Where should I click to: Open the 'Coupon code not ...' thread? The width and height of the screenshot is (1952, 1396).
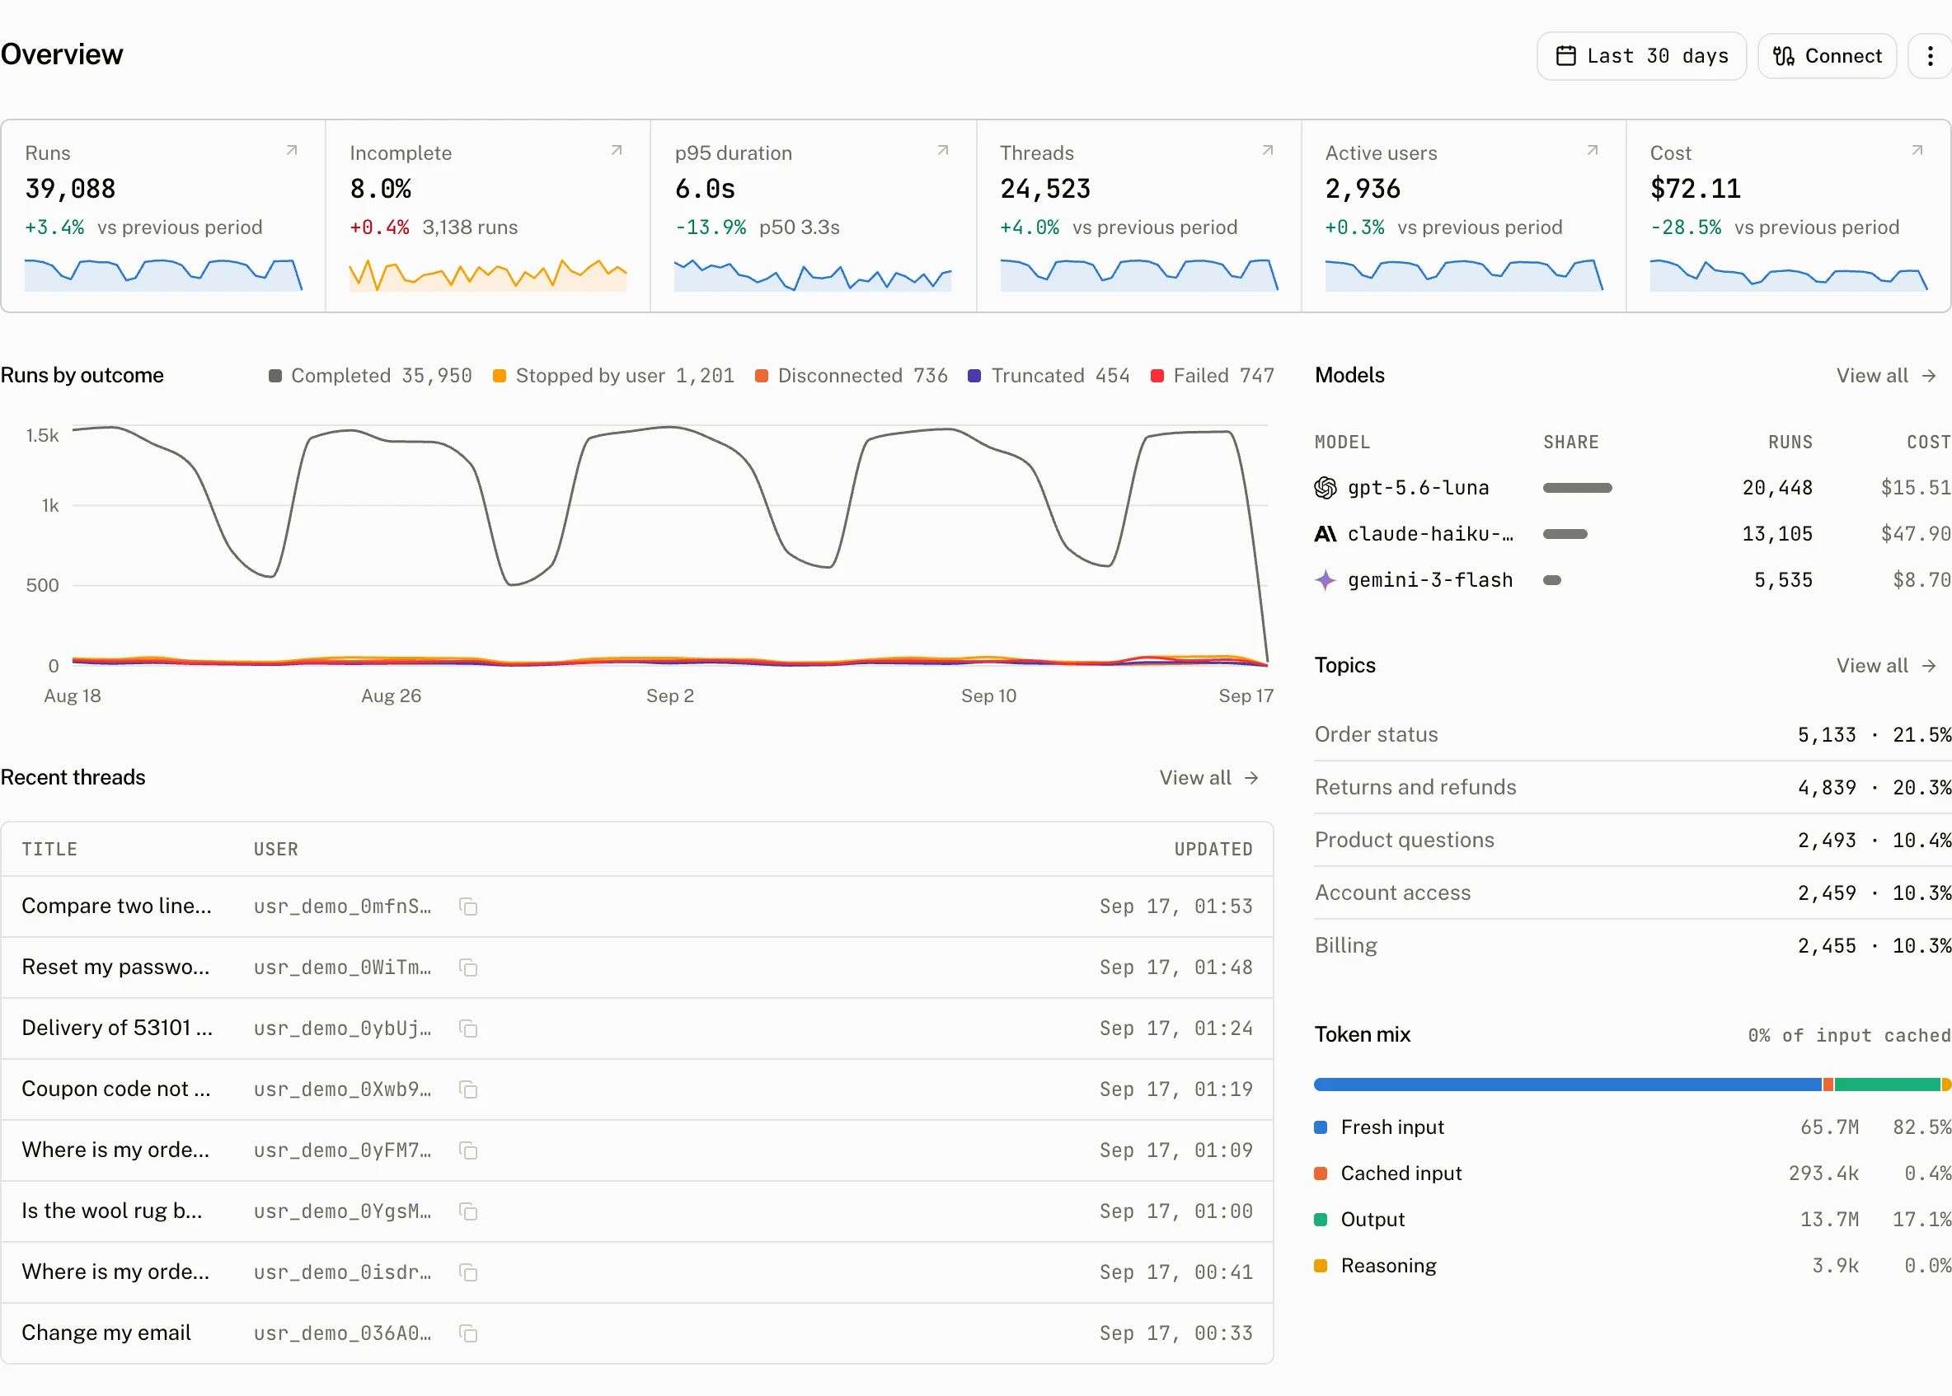116,1089
